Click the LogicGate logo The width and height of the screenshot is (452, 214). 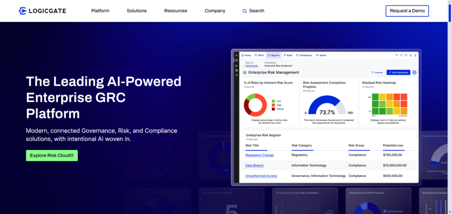42,11
